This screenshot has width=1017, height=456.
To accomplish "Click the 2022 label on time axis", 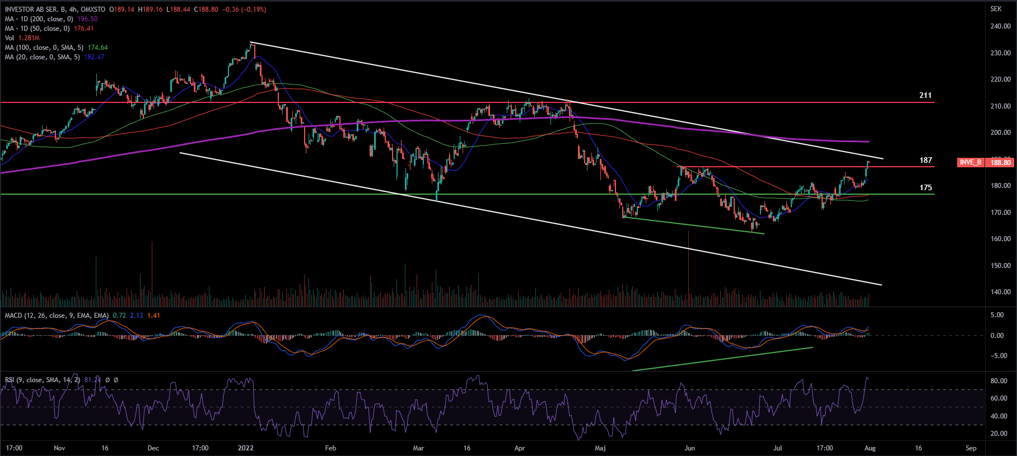I will click(245, 448).
